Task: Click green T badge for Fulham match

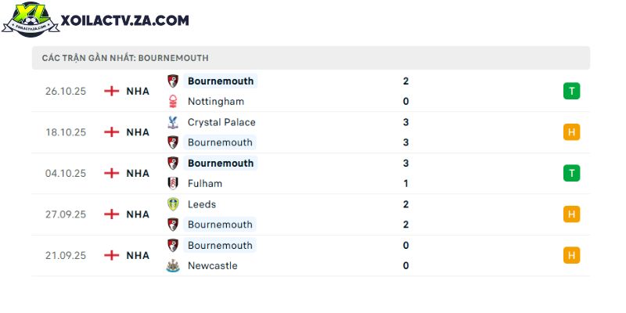Action: click(572, 173)
